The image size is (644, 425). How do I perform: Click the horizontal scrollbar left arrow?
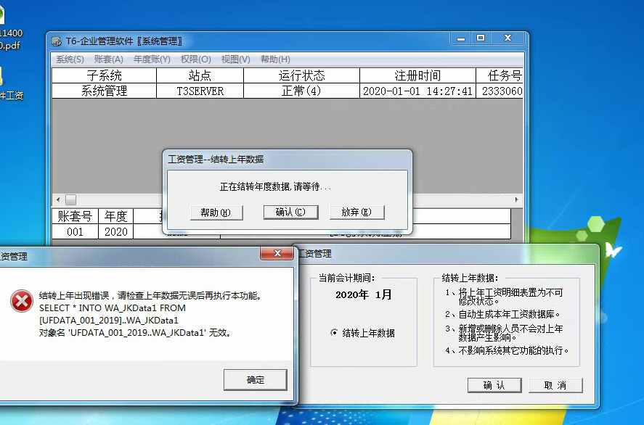58,199
